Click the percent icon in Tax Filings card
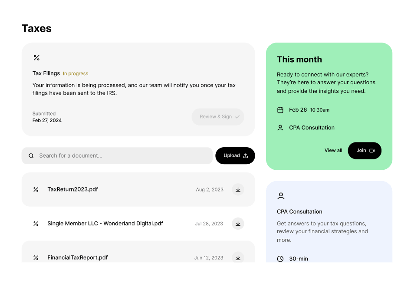The width and height of the screenshot is (414, 284). [36, 58]
